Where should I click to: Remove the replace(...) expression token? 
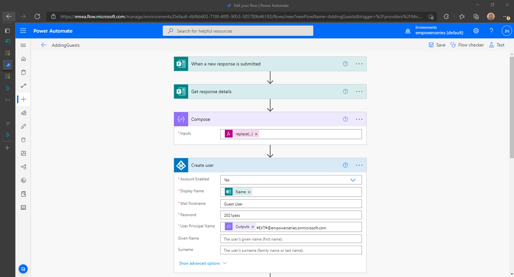[256, 134]
